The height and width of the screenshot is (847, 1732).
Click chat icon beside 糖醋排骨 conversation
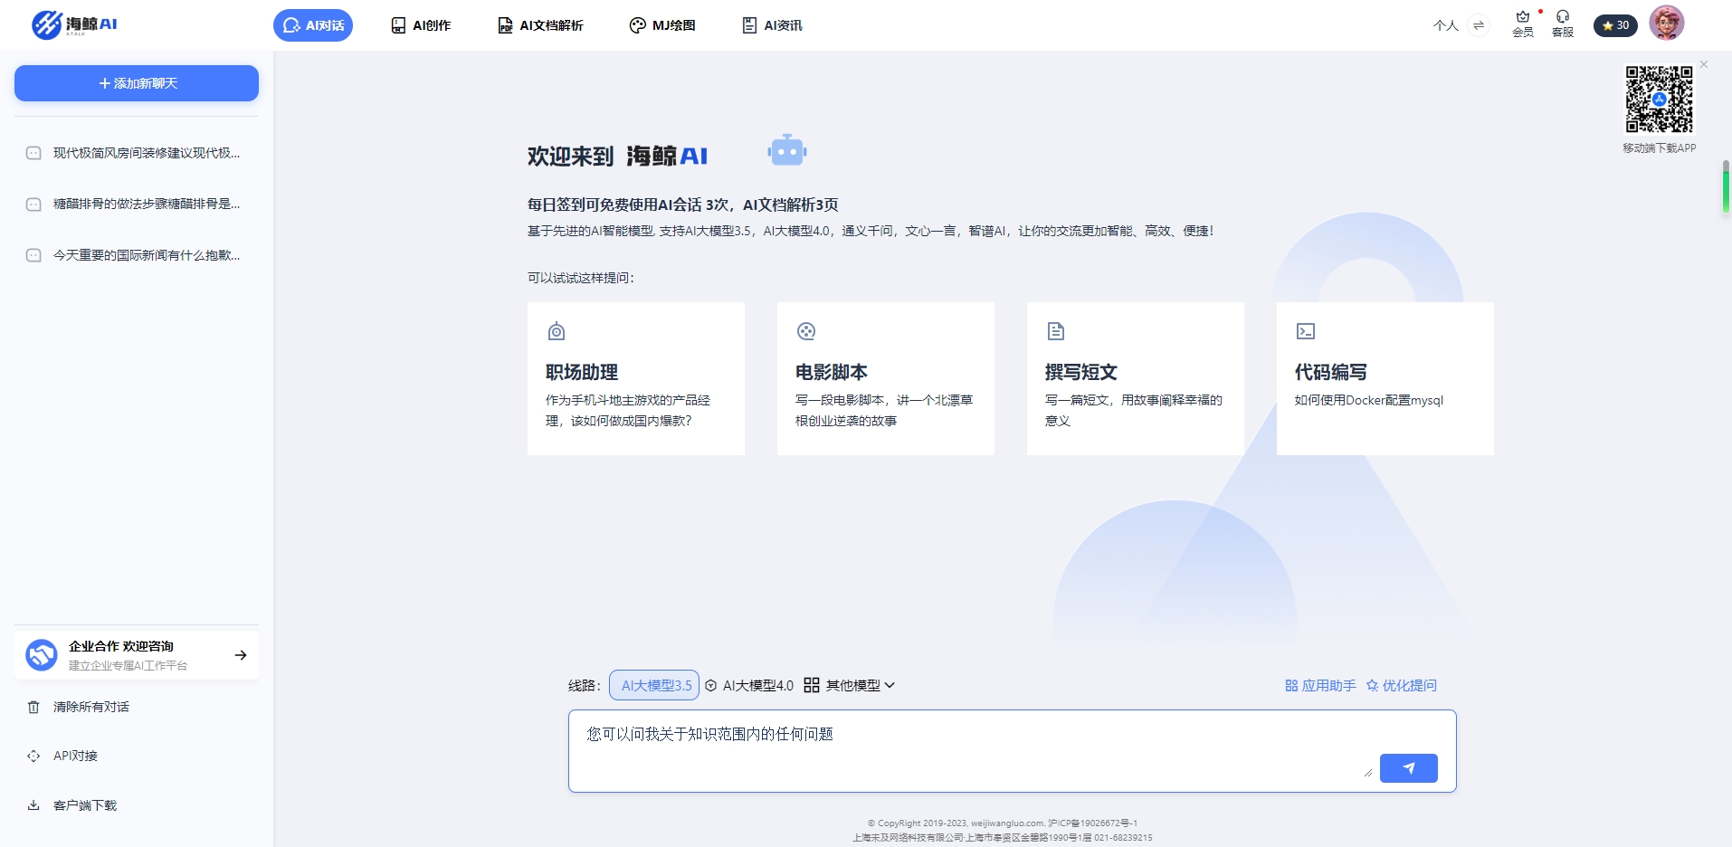pyautogui.click(x=33, y=205)
